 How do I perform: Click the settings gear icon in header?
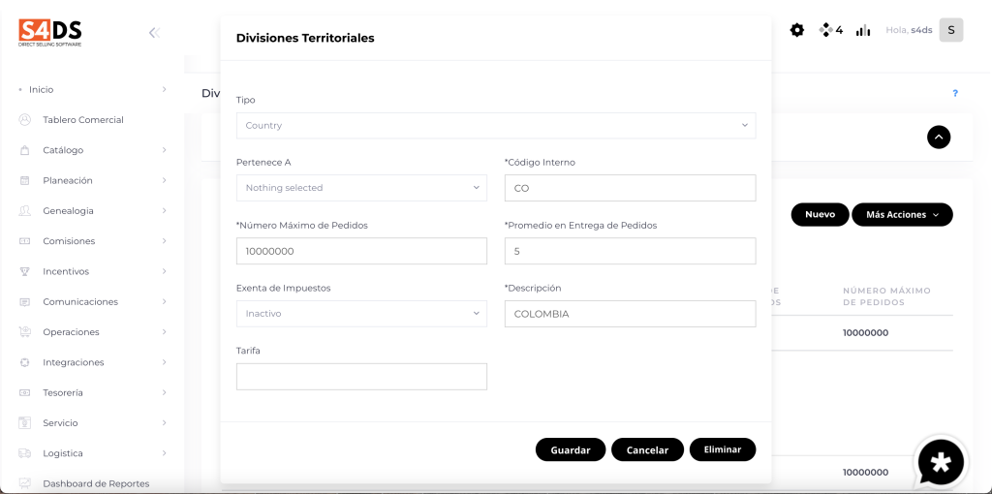[797, 30]
